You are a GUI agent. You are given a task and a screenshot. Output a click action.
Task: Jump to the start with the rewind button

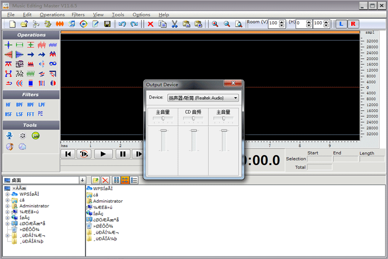[68, 154]
